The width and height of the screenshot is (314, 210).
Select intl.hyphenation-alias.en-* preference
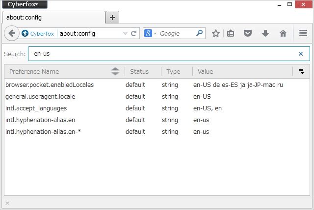pos(157,132)
